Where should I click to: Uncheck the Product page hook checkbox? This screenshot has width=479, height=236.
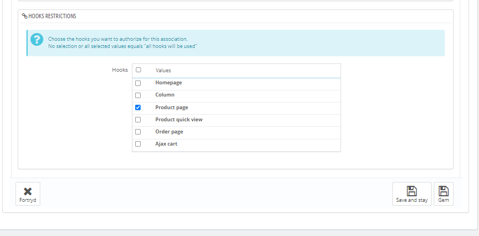click(138, 108)
